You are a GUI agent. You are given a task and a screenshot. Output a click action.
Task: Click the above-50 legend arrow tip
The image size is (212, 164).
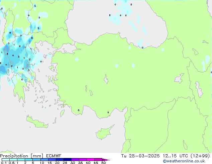point(106,160)
